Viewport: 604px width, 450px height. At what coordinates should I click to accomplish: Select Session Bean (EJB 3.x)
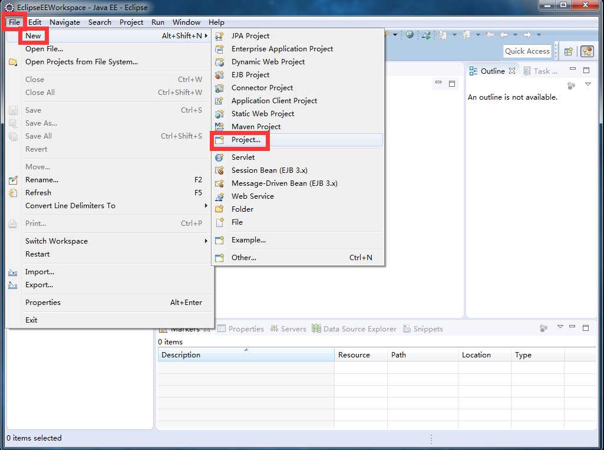(x=298, y=170)
